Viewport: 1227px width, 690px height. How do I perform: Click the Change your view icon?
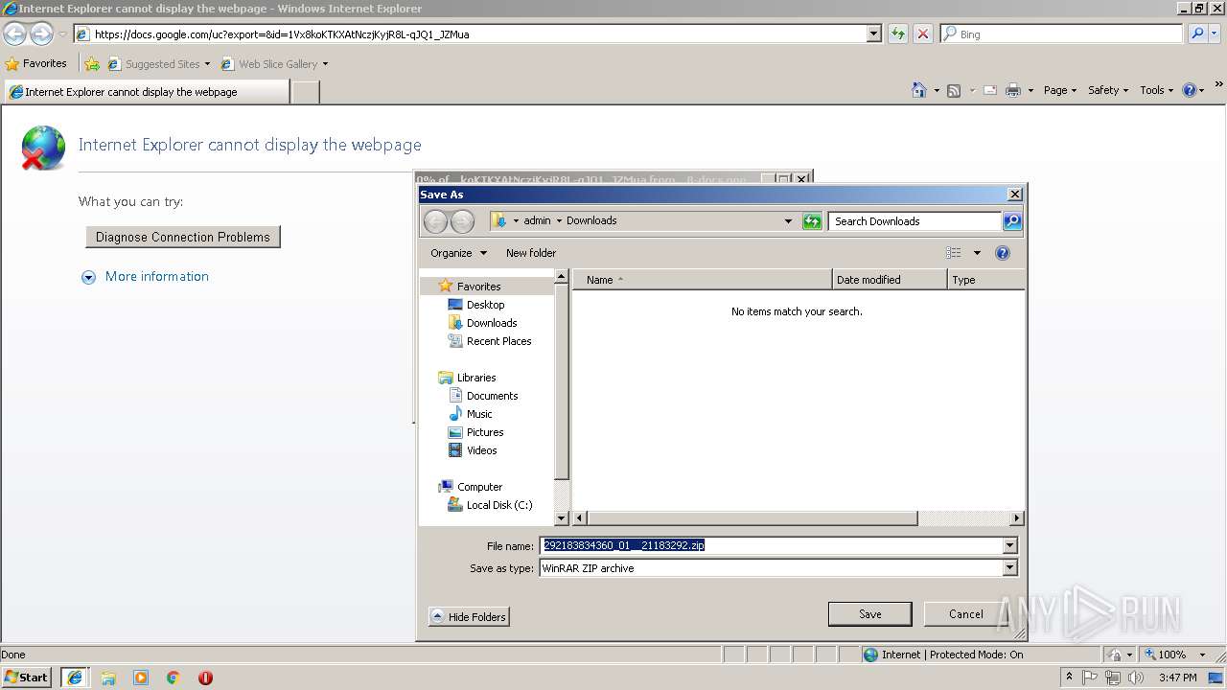[953, 253]
